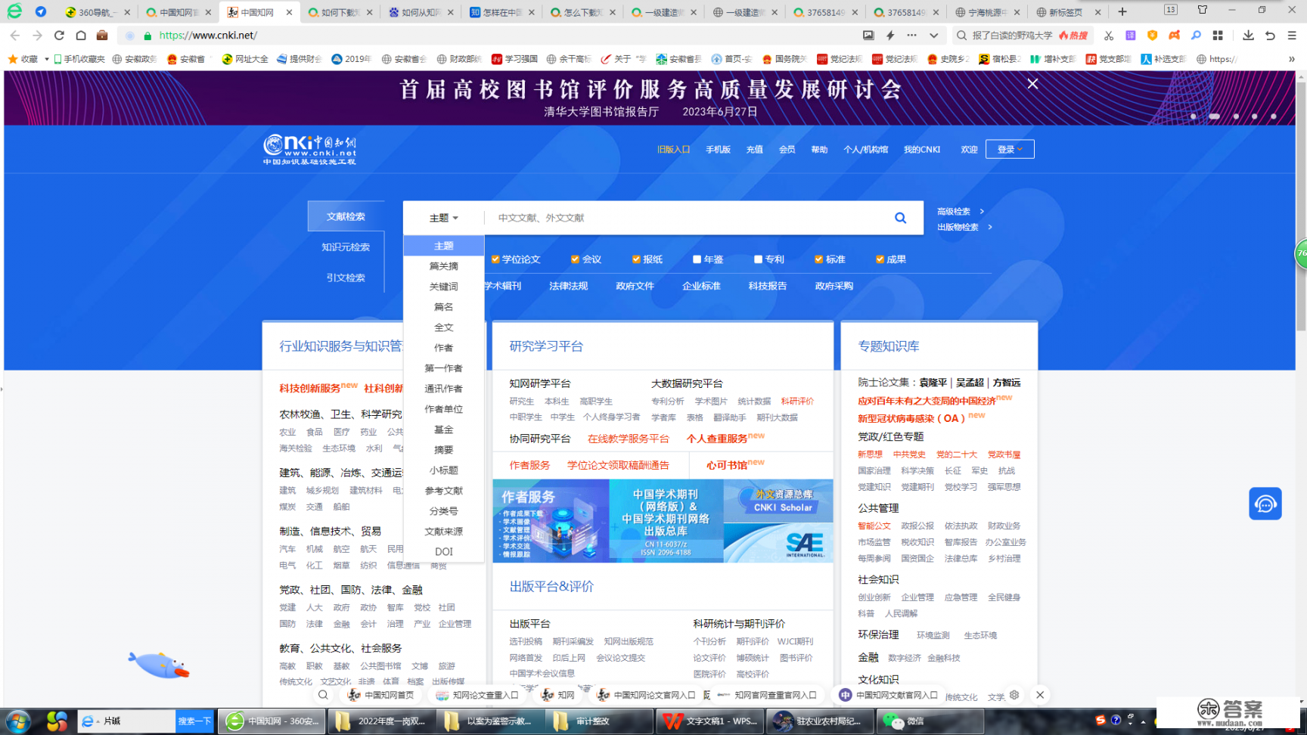The height and width of the screenshot is (735, 1307).
Task: Select 作者单位 from the field dropdown
Action: tap(444, 409)
